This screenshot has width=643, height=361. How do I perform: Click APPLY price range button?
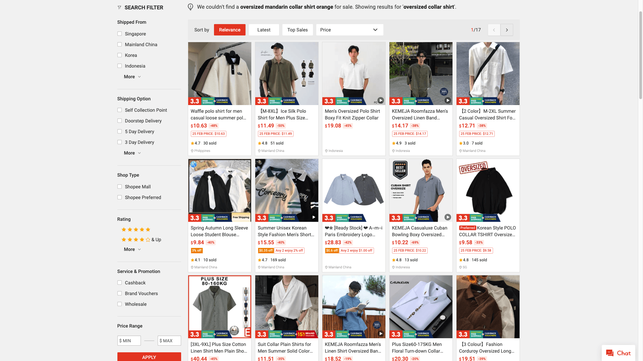(149, 357)
